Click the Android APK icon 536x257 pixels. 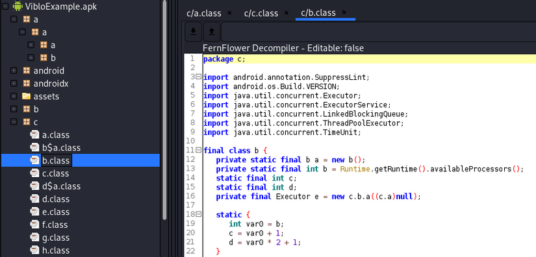coord(17,6)
